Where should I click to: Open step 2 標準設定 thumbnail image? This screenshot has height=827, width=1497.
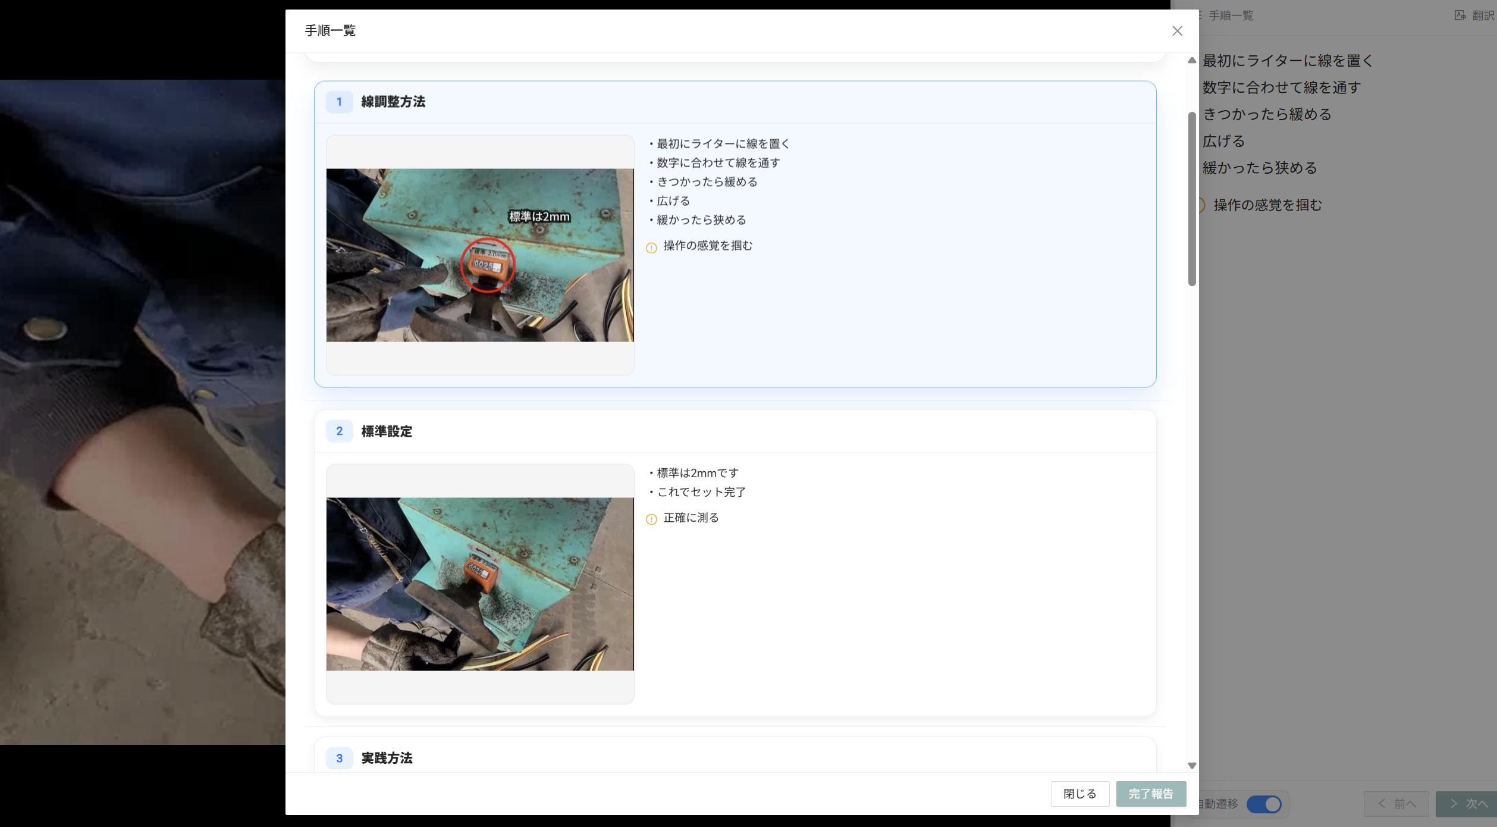pyautogui.click(x=480, y=584)
